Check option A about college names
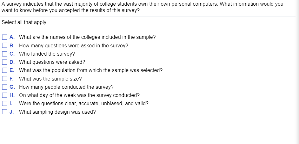The height and width of the screenshot is (144, 299). click(x=4, y=37)
